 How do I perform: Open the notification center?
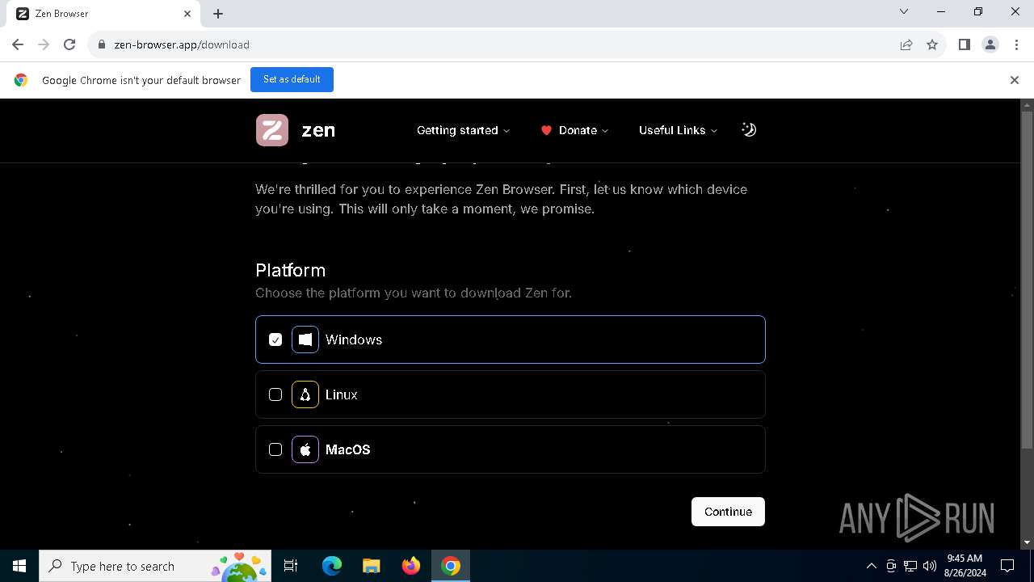(x=1007, y=566)
